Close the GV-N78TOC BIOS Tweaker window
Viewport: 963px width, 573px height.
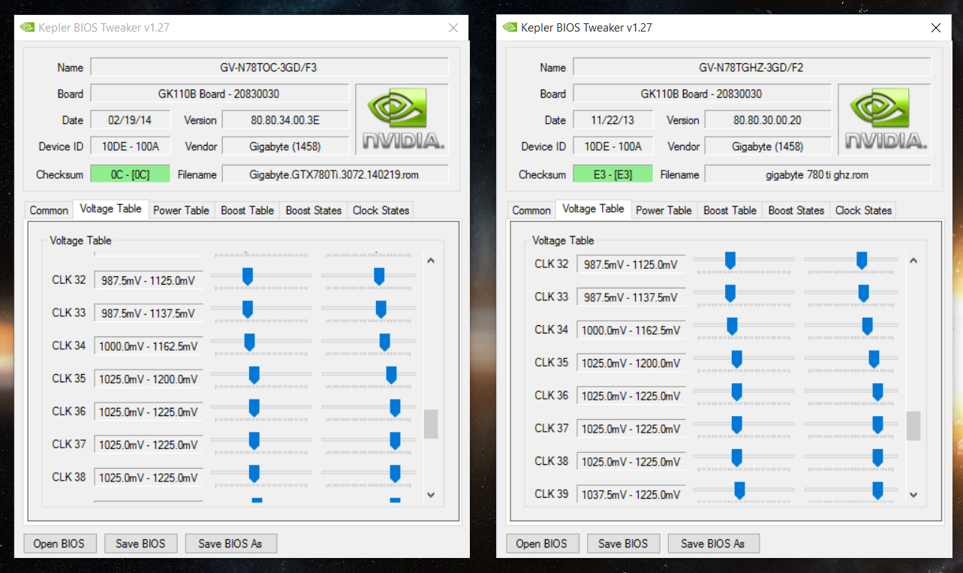(453, 28)
